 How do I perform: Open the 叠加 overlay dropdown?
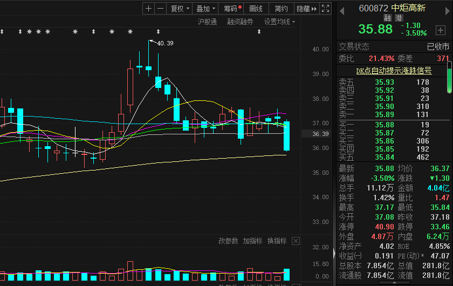click(205, 9)
